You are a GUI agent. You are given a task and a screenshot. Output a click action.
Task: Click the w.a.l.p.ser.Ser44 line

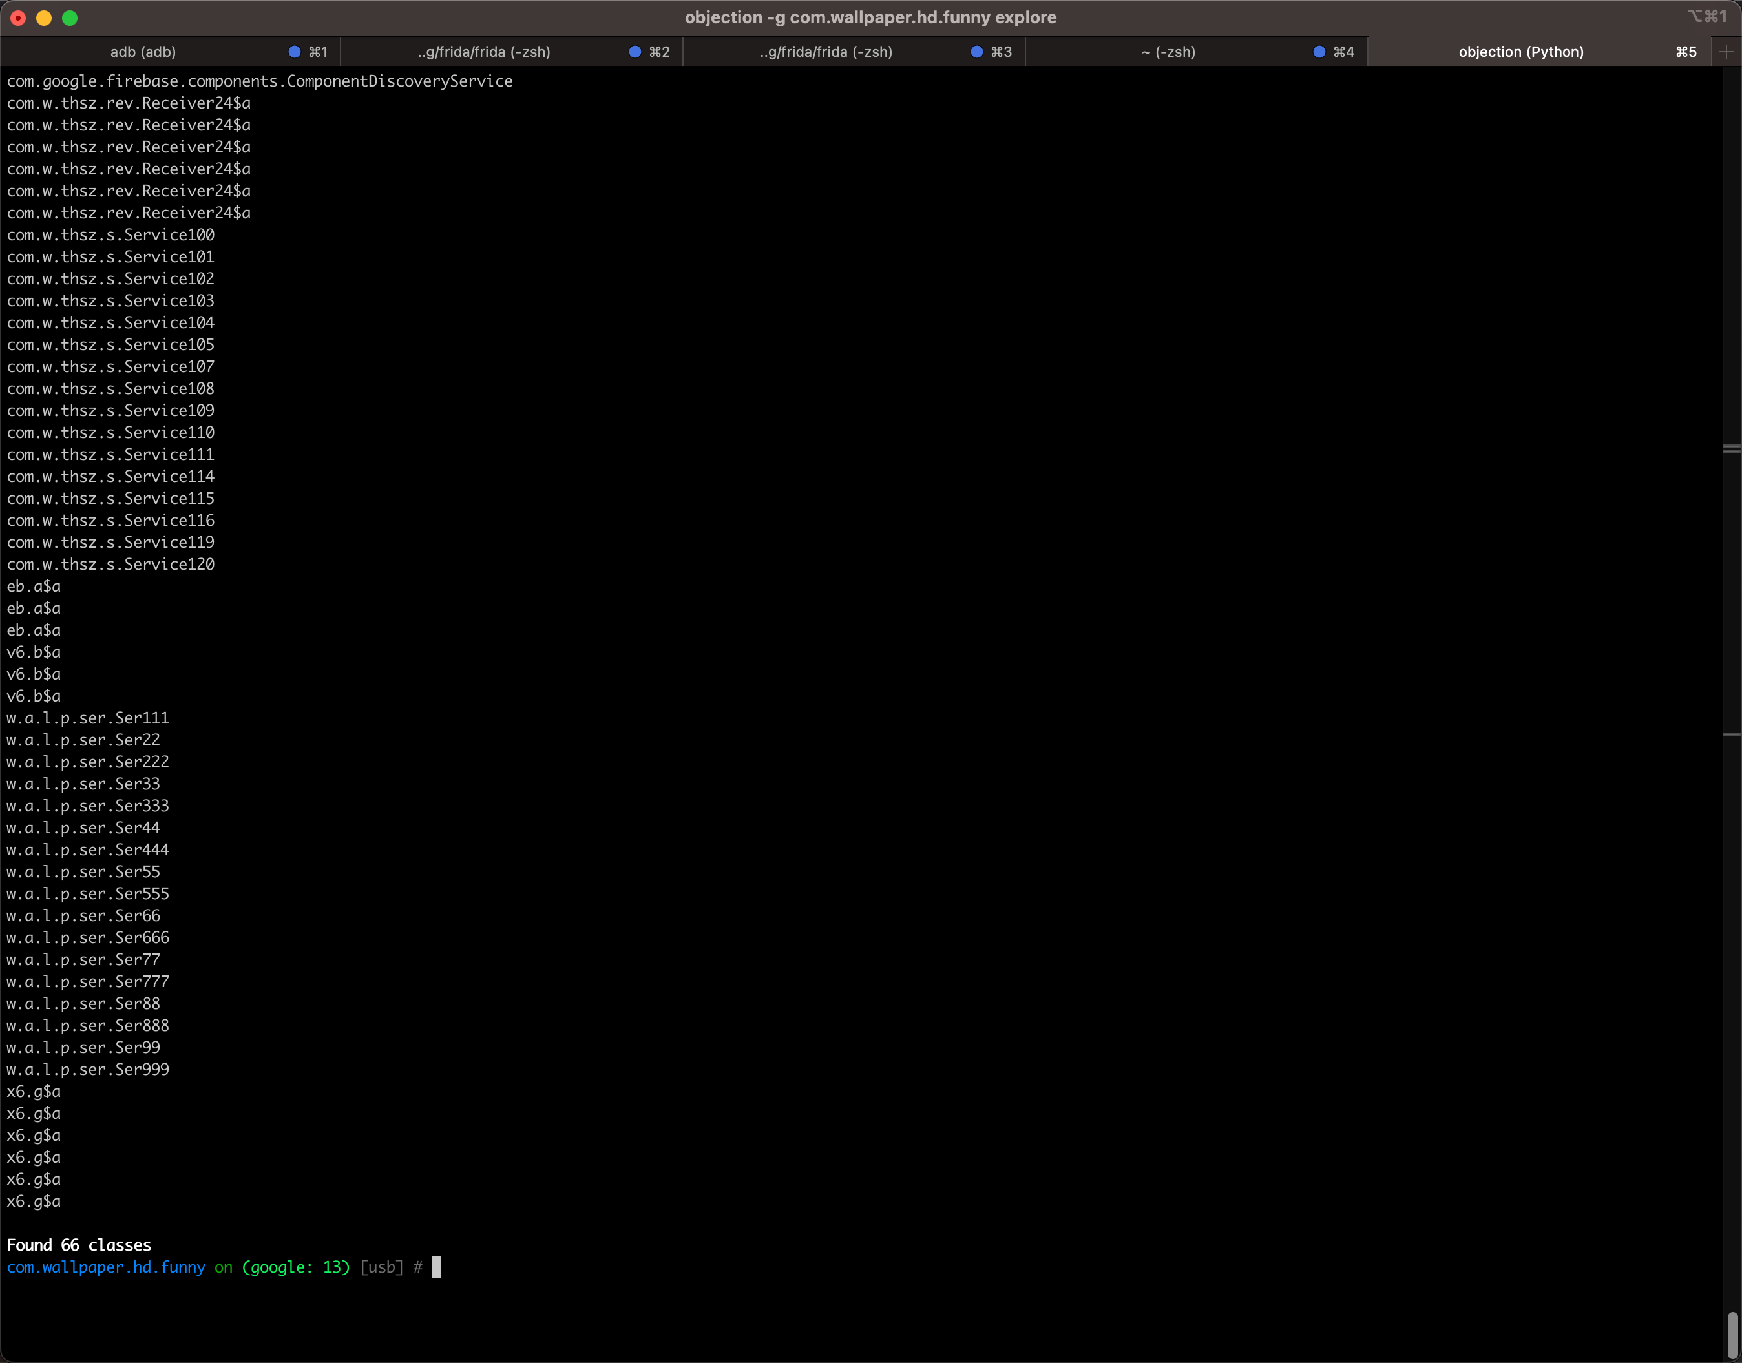84,827
